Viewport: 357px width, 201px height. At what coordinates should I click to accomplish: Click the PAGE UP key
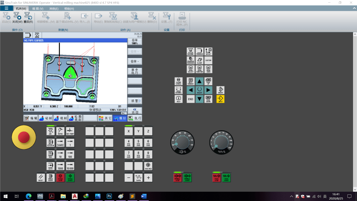[x=208, y=81]
